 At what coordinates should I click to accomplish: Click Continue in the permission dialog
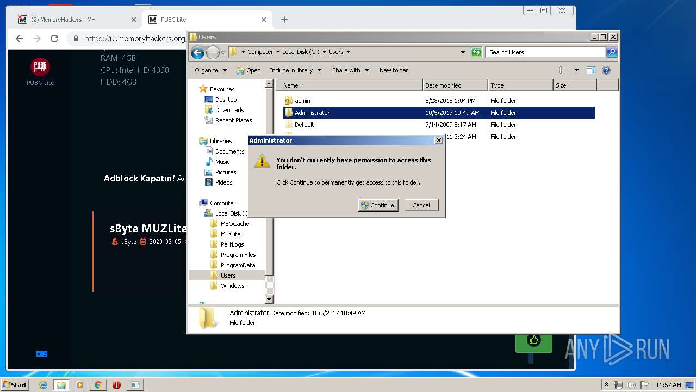pyautogui.click(x=378, y=205)
